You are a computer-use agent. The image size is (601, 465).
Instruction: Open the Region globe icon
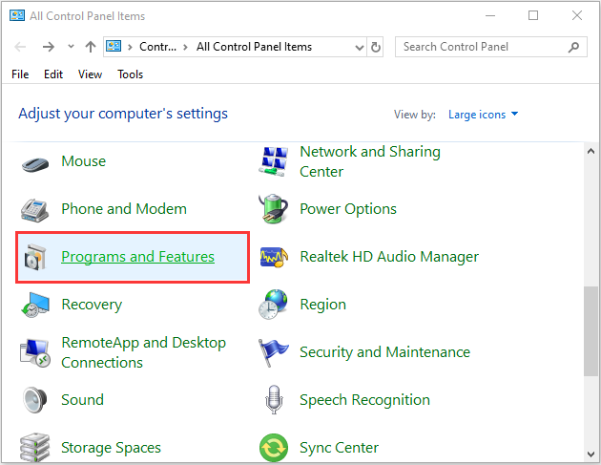(x=273, y=305)
